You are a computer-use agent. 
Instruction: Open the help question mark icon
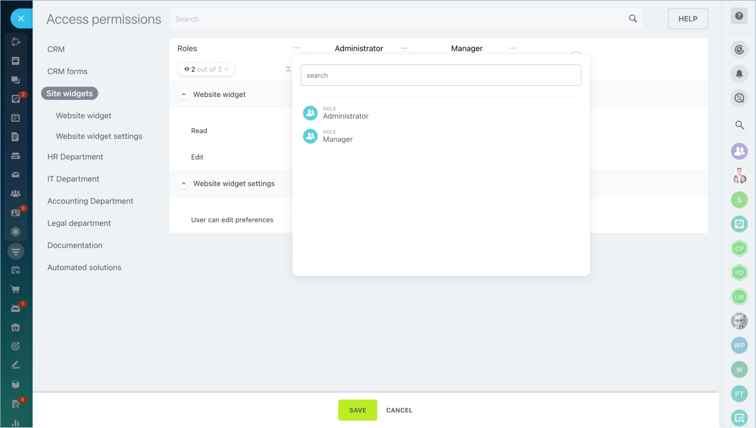pyautogui.click(x=739, y=16)
